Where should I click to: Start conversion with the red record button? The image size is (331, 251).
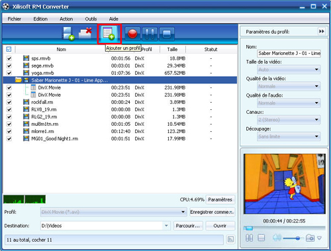[x=132, y=34]
